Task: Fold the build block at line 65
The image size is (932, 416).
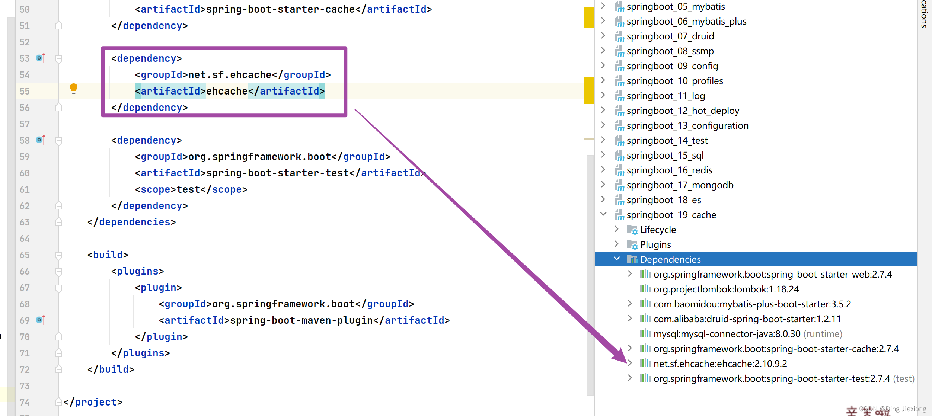Action: tap(59, 255)
